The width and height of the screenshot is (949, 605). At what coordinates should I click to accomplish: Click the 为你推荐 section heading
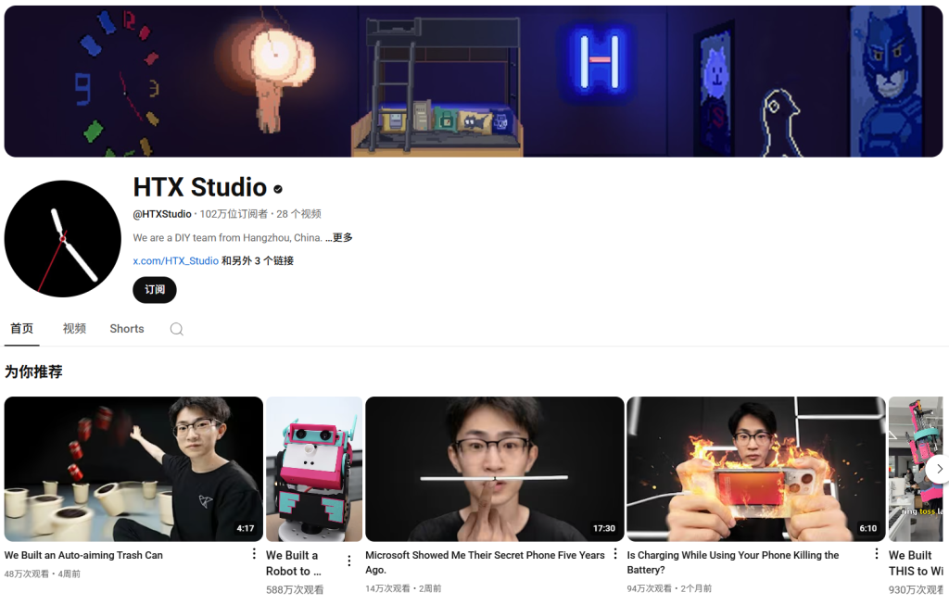(x=33, y=372)
